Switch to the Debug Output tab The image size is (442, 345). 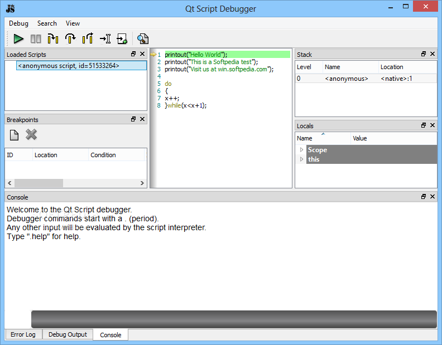tap(68, 334)
